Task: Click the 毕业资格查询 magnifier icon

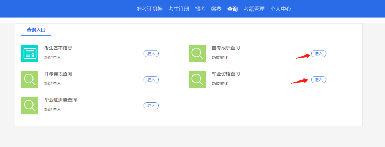Action: (197, 79)
